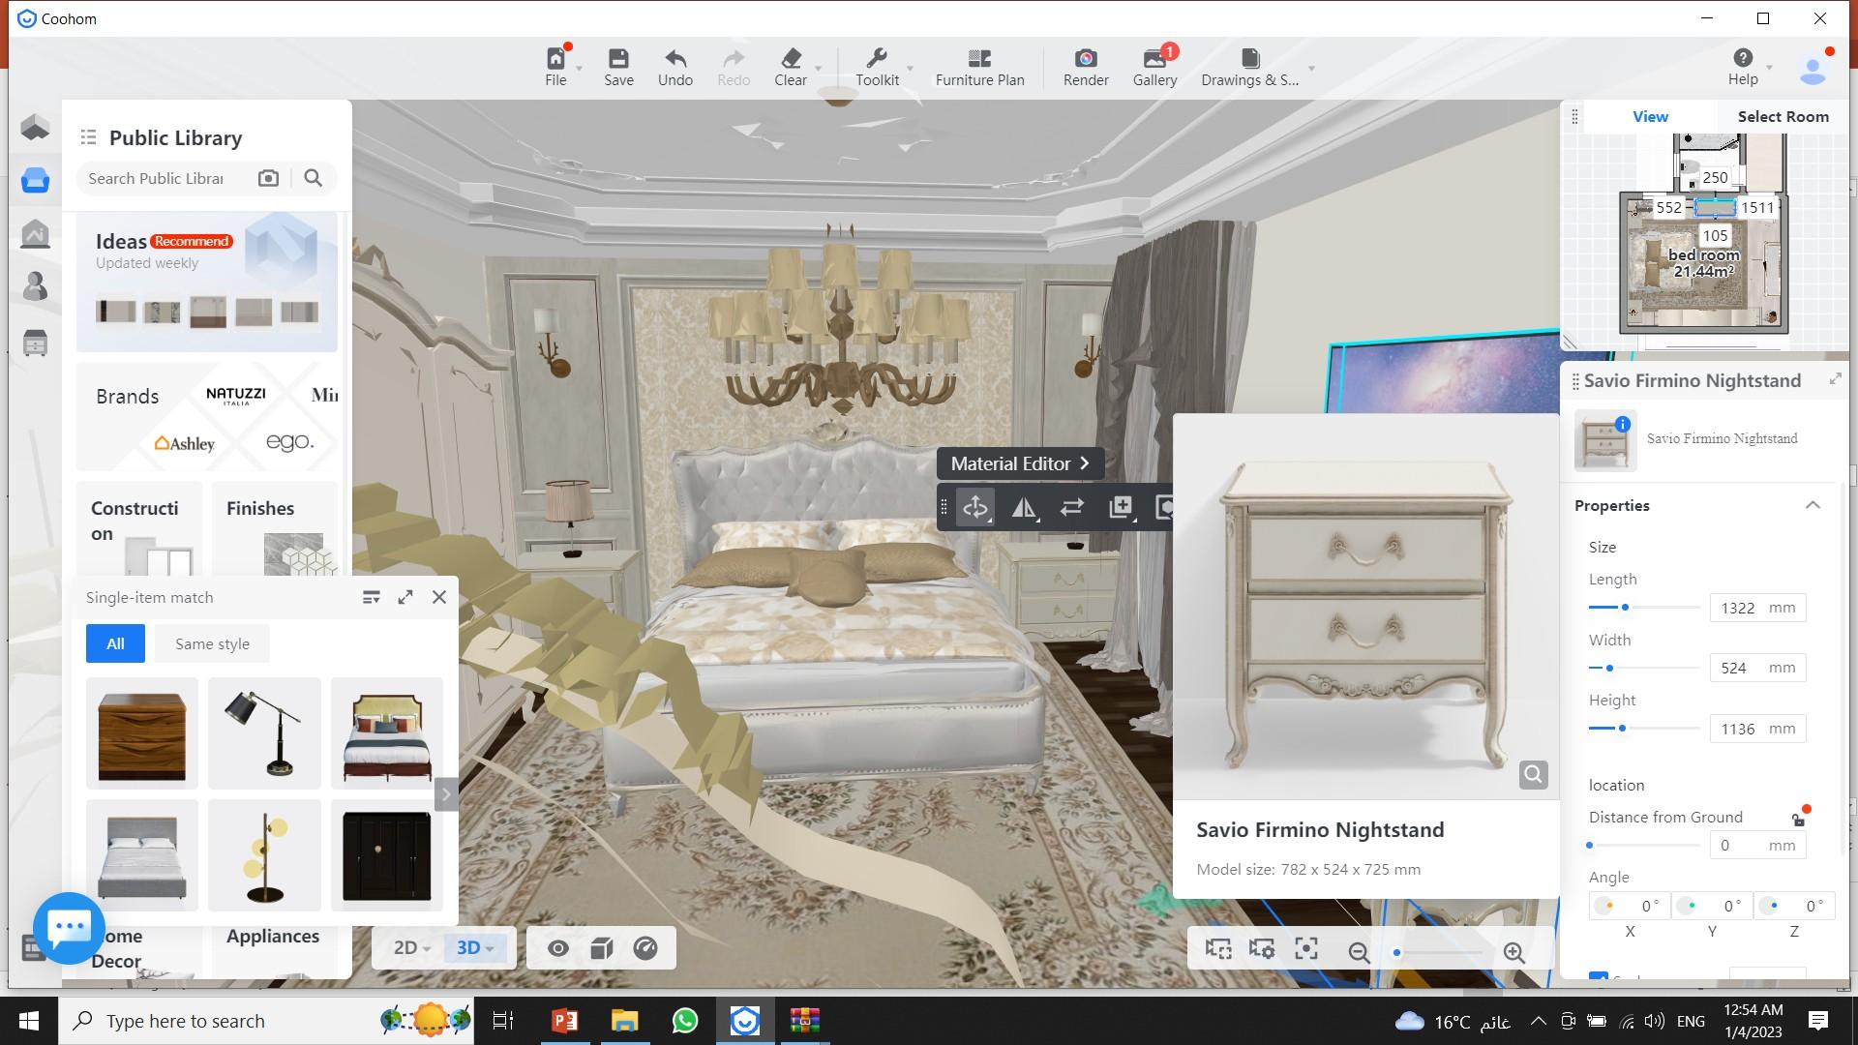Collapse the Properties section
This screenshot has width=1858, height=1045.
1813,505
